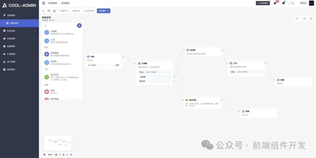The width and height of the screenshot is (316, 158).
Task: Select the 分类器 node on canvas
Action: click(154, 73)
